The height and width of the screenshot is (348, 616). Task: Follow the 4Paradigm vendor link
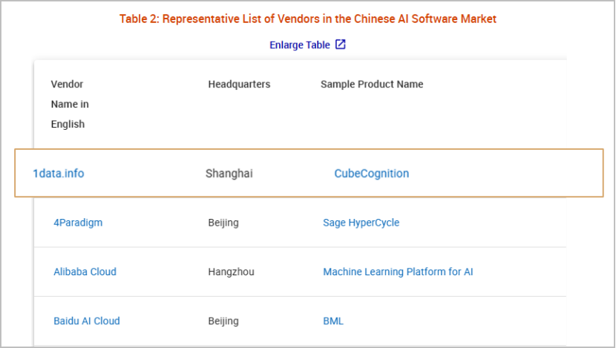(x=78, y=223)
